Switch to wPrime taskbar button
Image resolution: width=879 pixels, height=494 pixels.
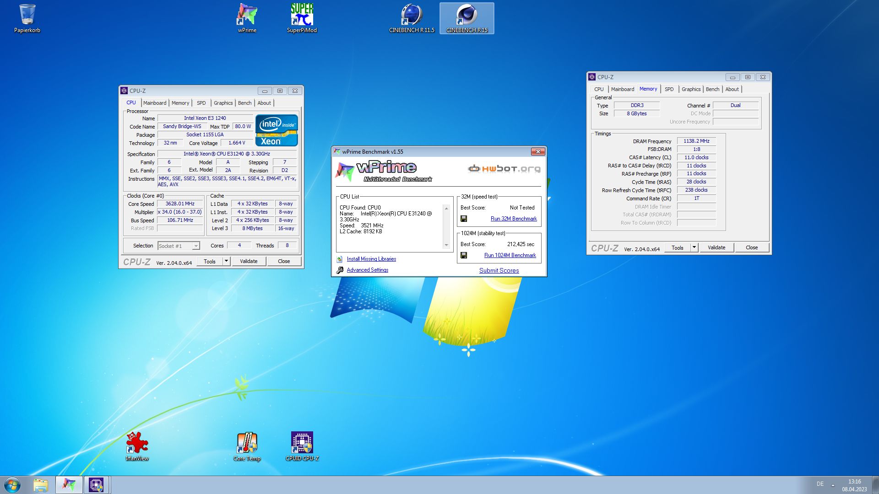[x=69, y=485]
